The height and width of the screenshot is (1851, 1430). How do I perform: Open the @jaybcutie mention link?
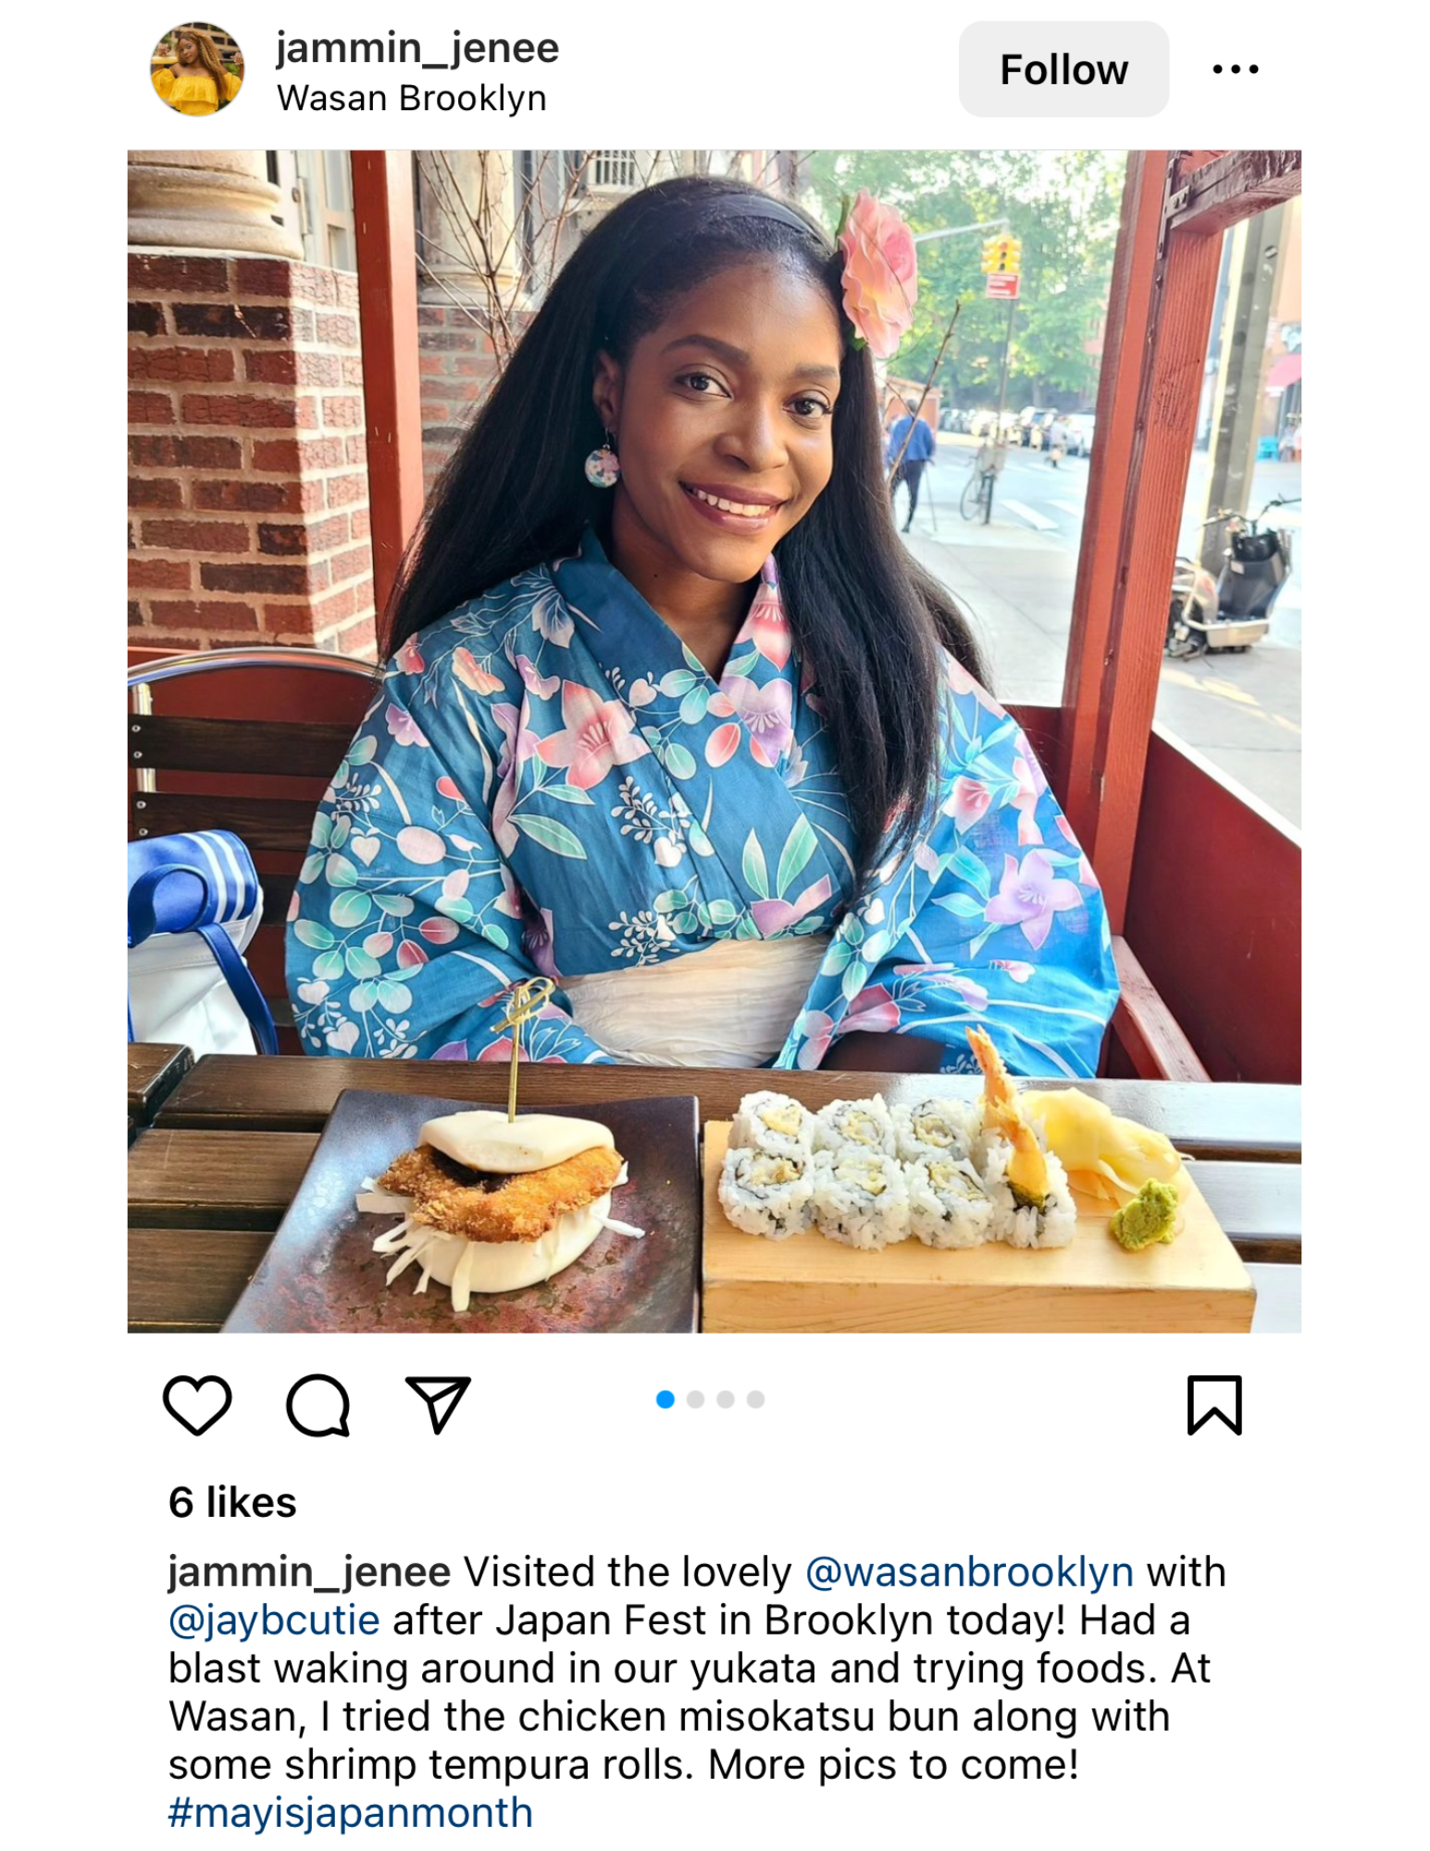pos(274,1621)
